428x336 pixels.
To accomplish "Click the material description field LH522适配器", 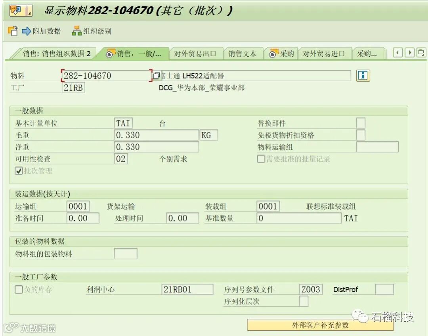I will [x=256, y=76].
